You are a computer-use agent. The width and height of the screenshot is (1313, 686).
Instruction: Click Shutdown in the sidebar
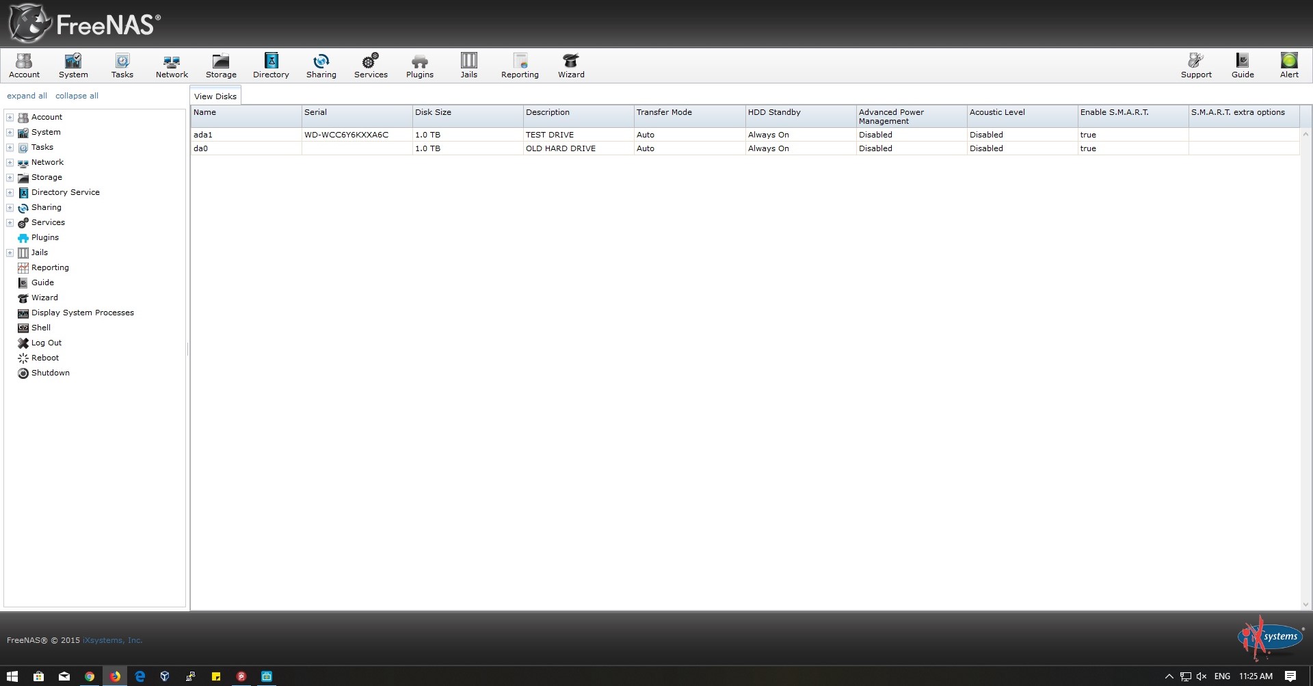pos(50,373)
